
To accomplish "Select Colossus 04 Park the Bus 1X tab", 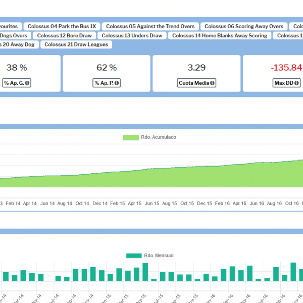I will pos(62,26).
